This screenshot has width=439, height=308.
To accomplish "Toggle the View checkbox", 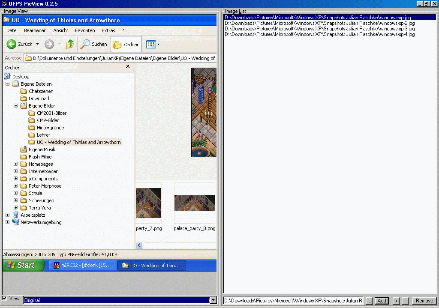I will pos(4,298).
